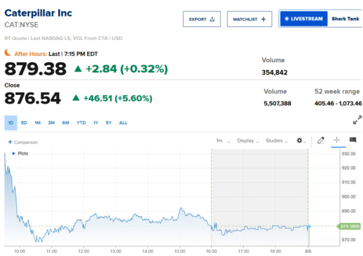Screen dimensions: 363x256
Task: Select the 1D range tab
Action: tap(11, 123)
